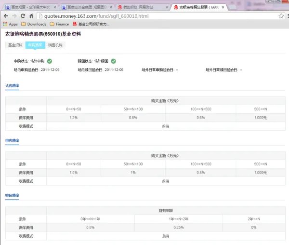This screenshot has width=289, height=245.
Task: Click the 认购费率 section heading
Action: 12,85
